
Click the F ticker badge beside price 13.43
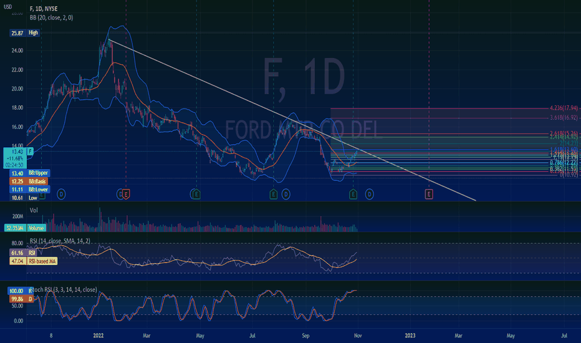pyautogui.click(x=30, y=152)
